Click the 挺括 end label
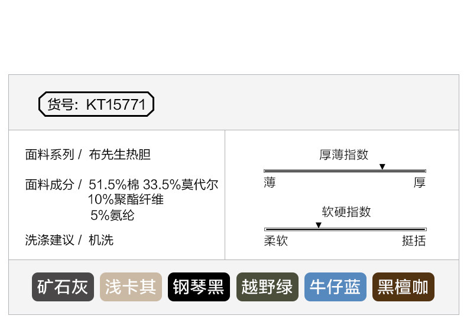The image size is (467, 322). [413, 241]
